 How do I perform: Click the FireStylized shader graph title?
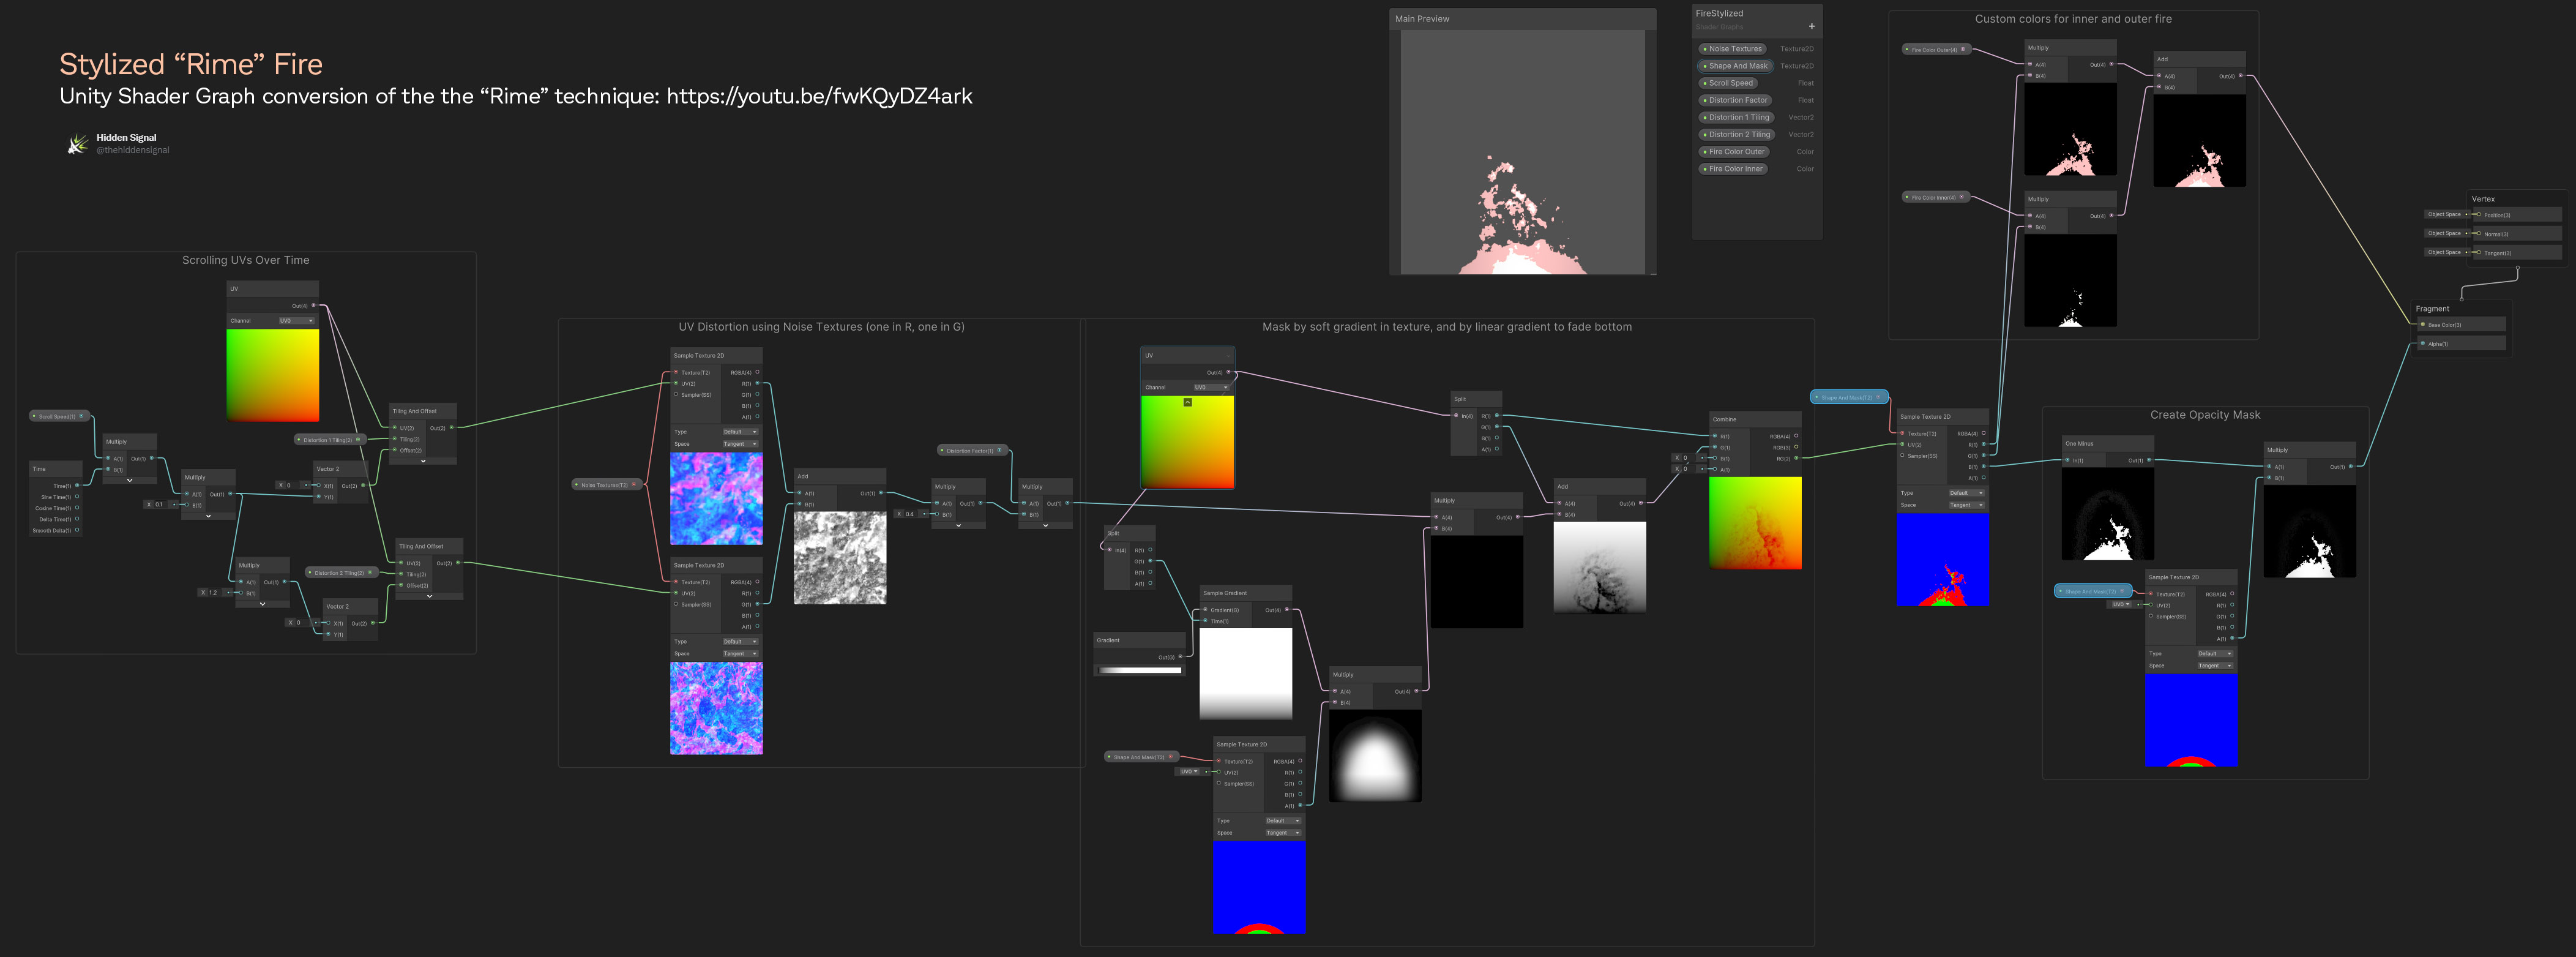tap(1719, 13)
